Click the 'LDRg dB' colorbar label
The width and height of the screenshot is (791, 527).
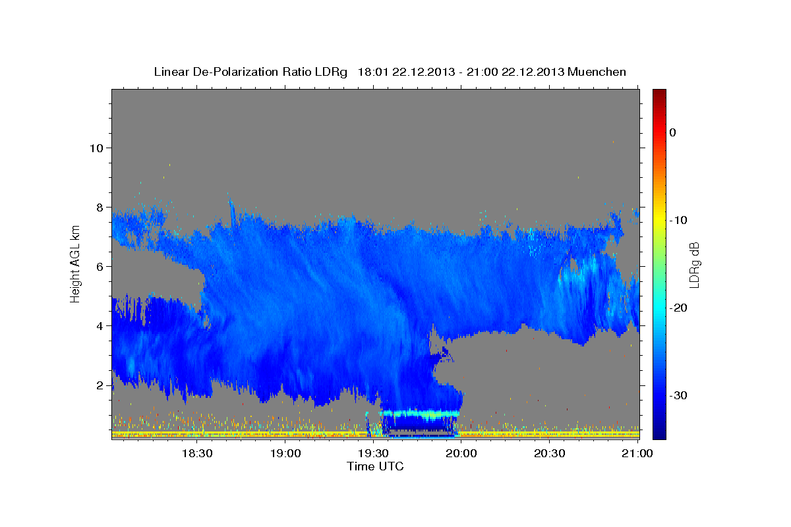point(693,265)
